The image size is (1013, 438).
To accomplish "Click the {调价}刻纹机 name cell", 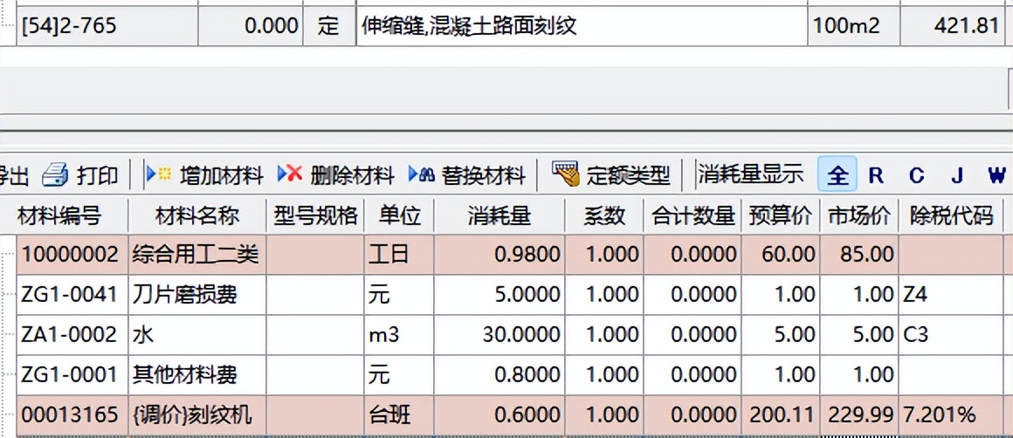I will coord(197,414).
